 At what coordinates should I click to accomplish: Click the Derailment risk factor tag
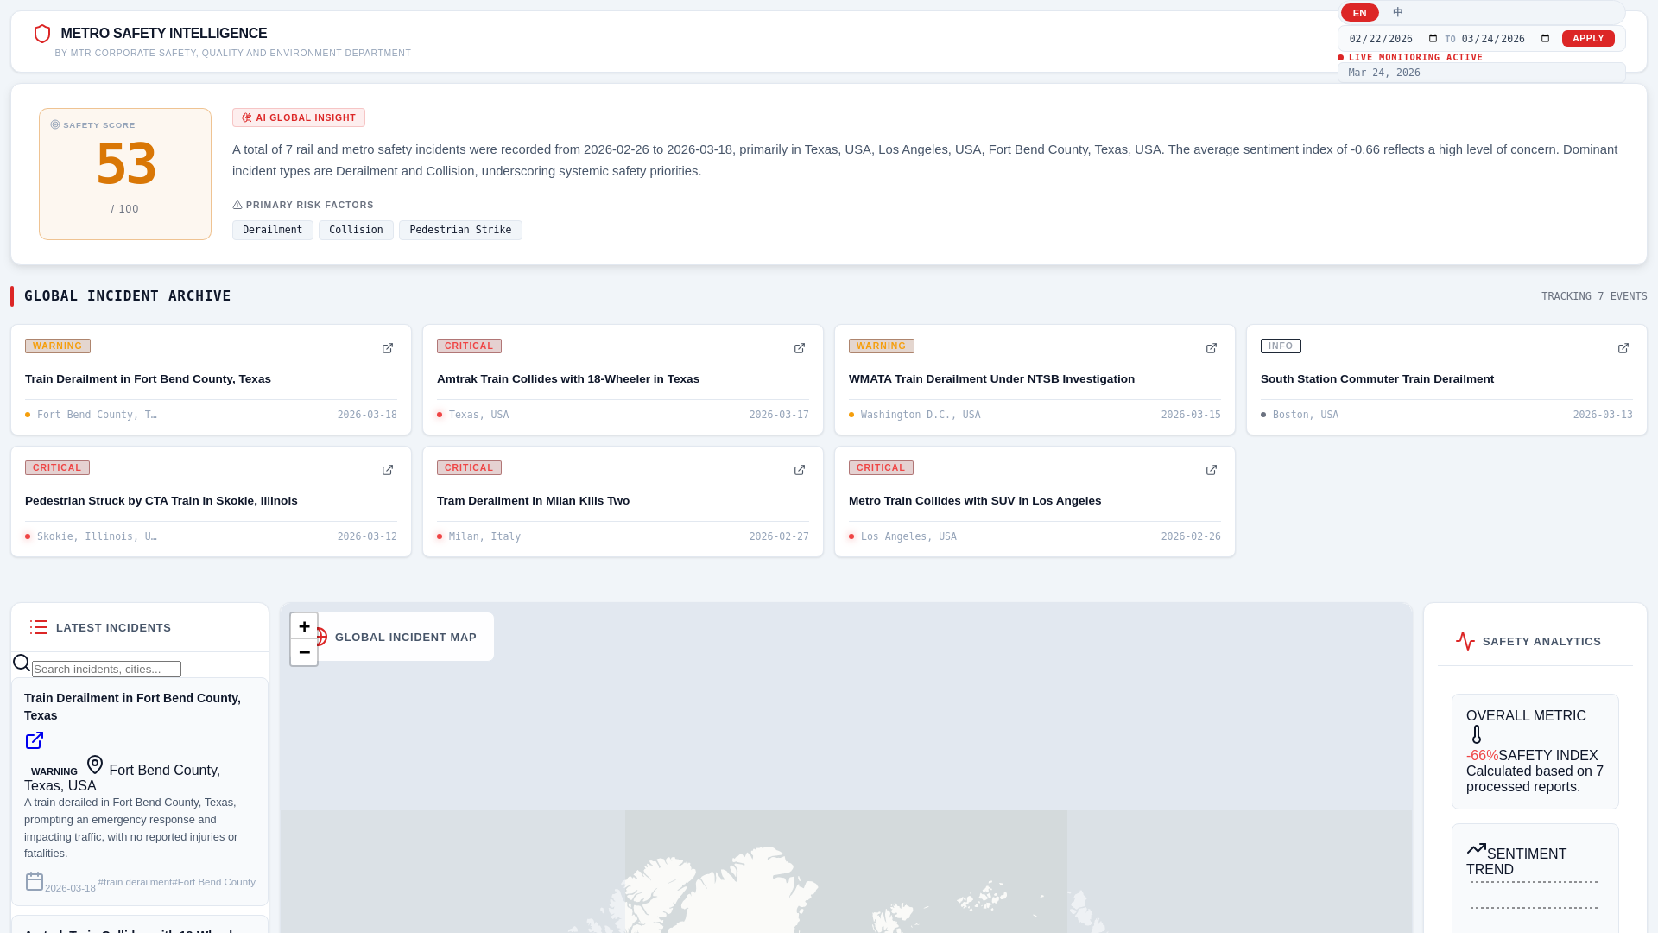(273, 230)
